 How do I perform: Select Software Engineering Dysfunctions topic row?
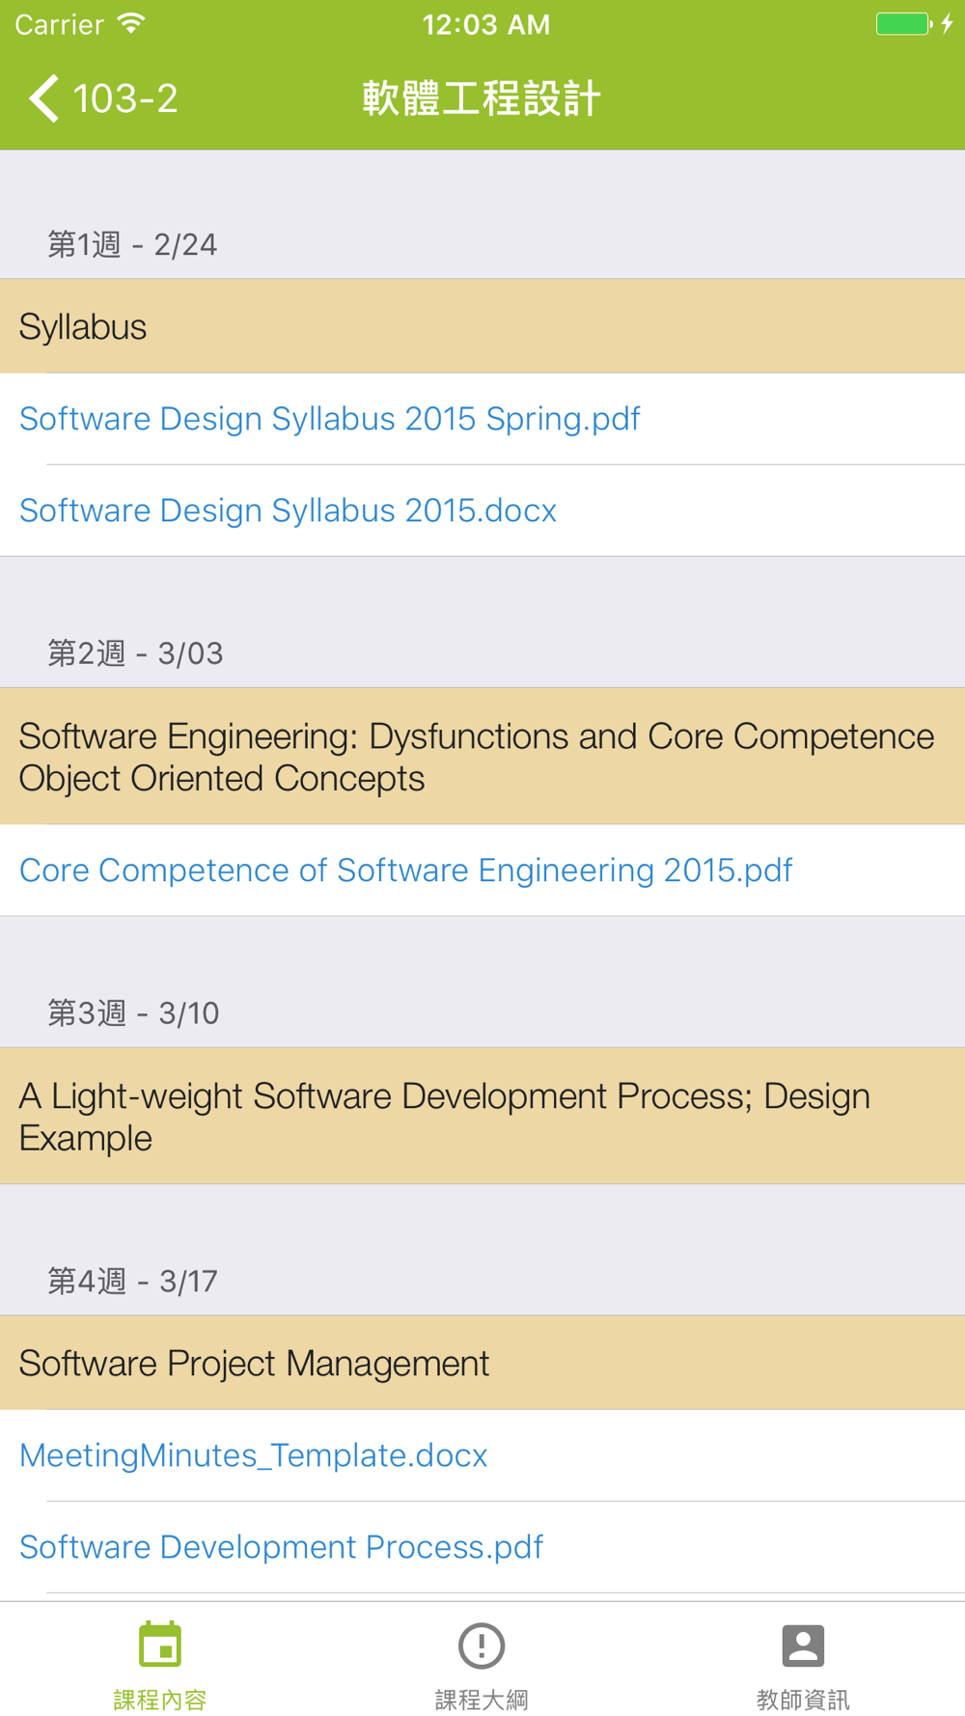click(x=482, y=757)
